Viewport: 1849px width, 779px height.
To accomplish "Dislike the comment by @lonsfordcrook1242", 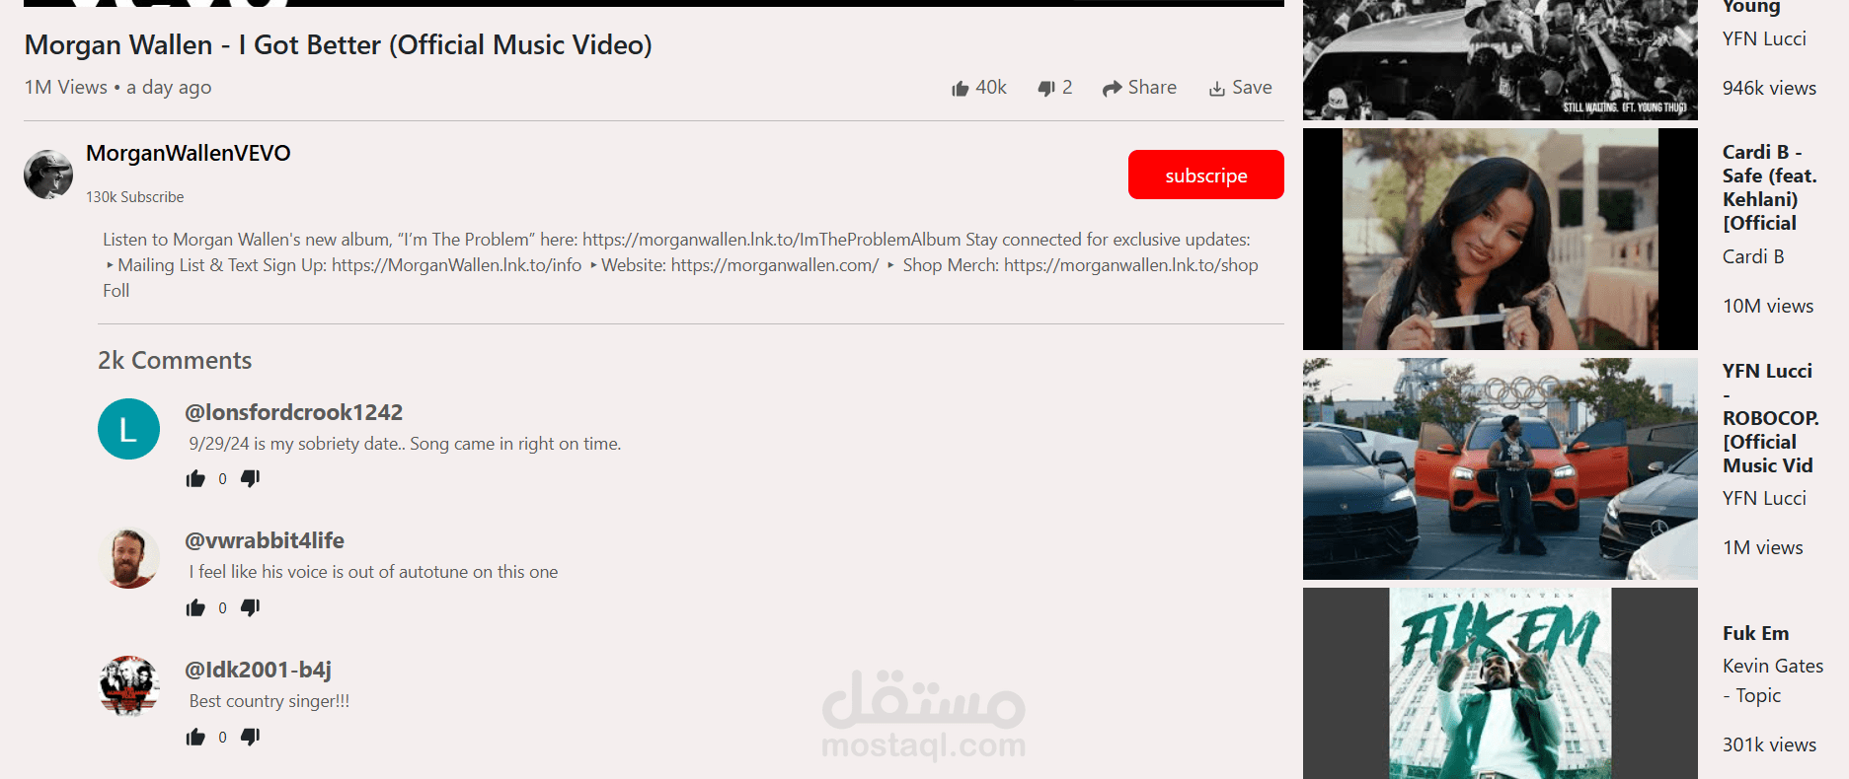I will click(x=251, y=478).
